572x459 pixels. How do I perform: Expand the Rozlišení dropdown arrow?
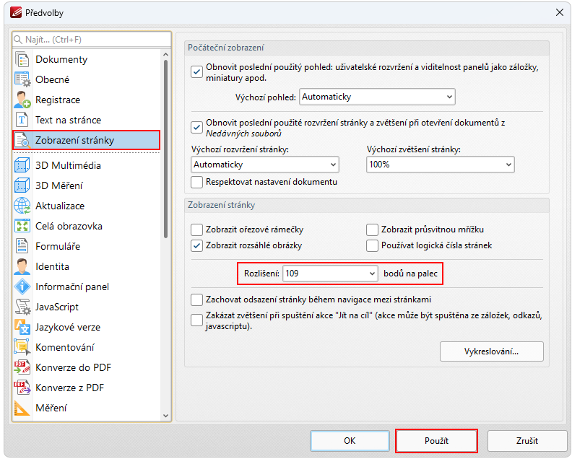tap(372, 274)
